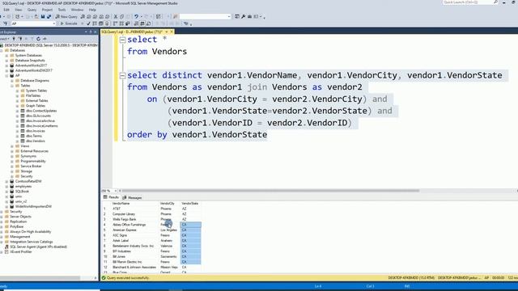Select the Sacramento city cell
The width and height of the screenshot is (518, 291).
169,256
